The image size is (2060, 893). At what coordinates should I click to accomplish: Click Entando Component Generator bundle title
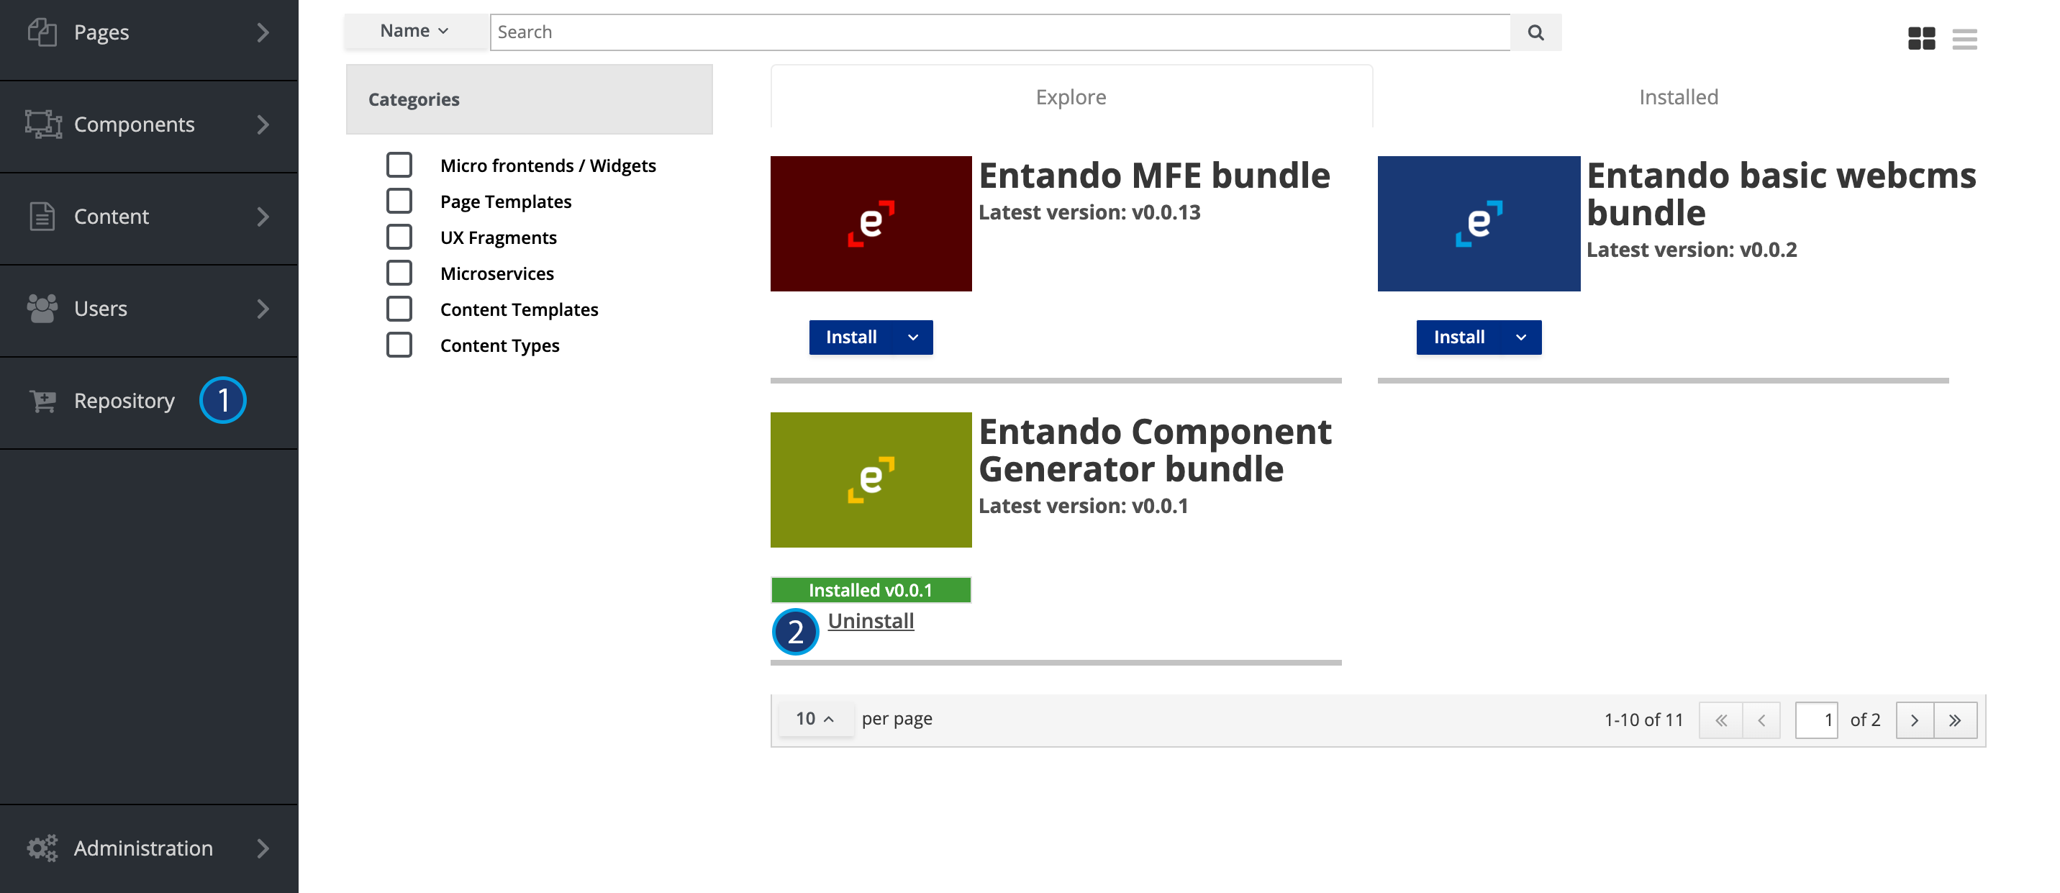(1155, 450)
